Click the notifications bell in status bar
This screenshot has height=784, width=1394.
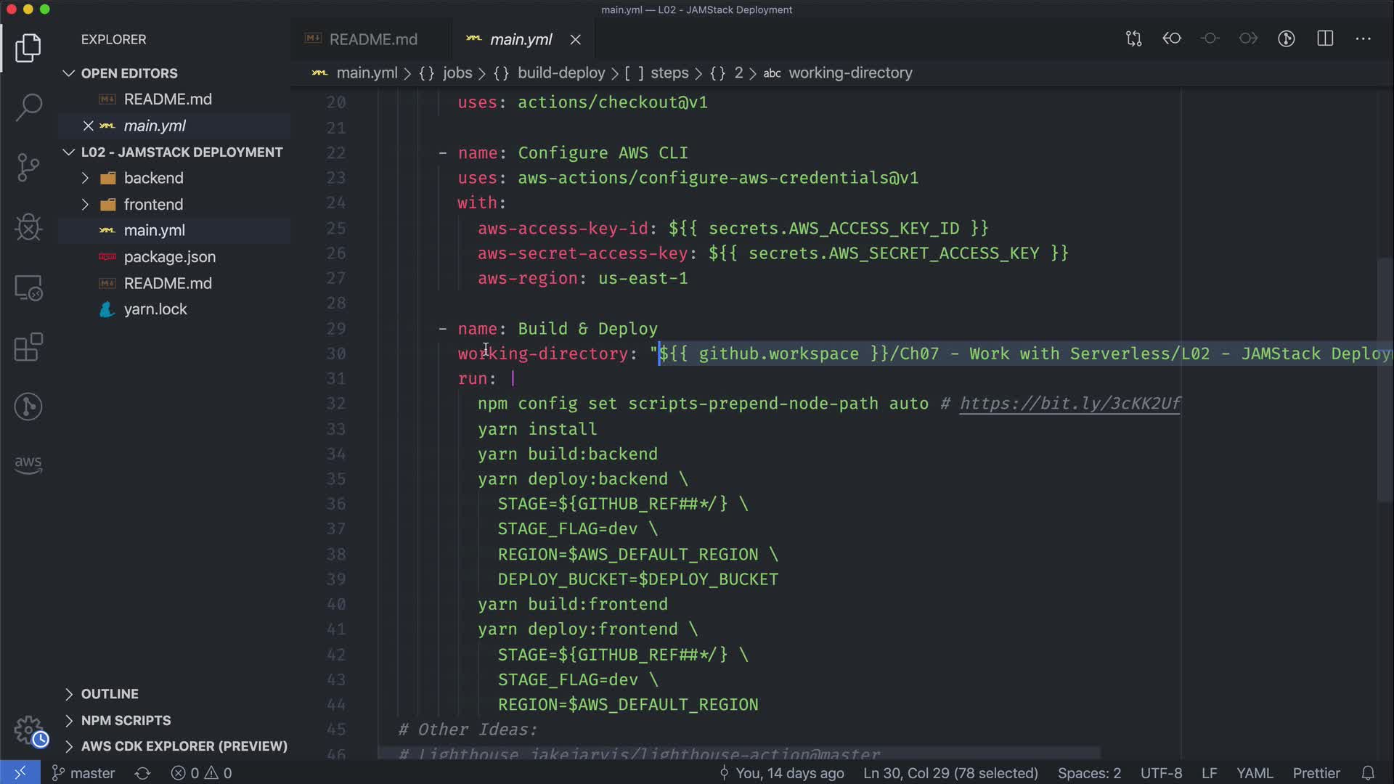[x=1368, y=773]
